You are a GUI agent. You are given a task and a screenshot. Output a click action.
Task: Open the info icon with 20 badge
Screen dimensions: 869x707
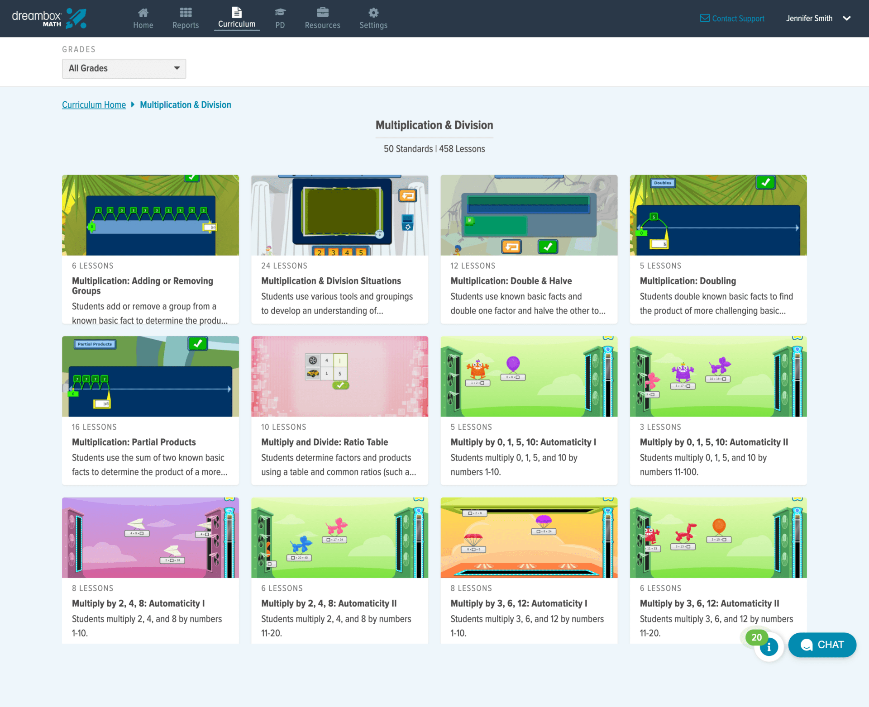tap(769, 647)
